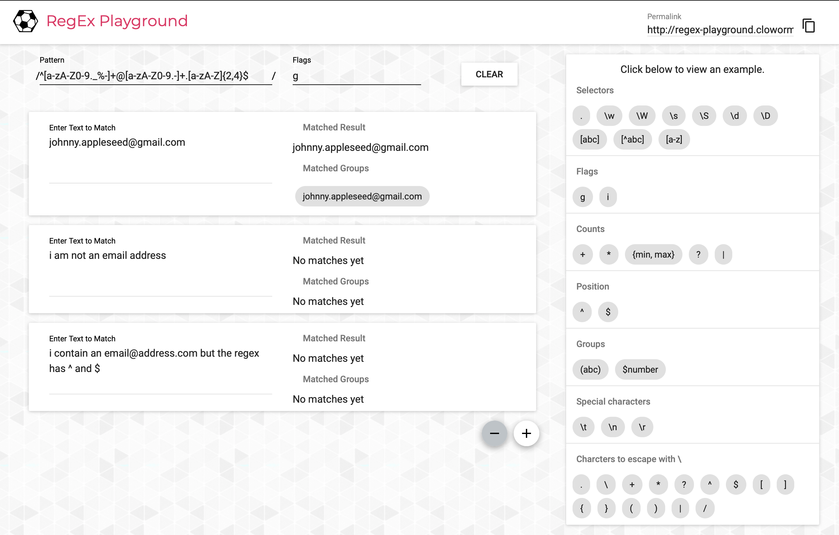Click the zoom out (minus) circle button
839x535 pixels.
[x=494, y=433]
